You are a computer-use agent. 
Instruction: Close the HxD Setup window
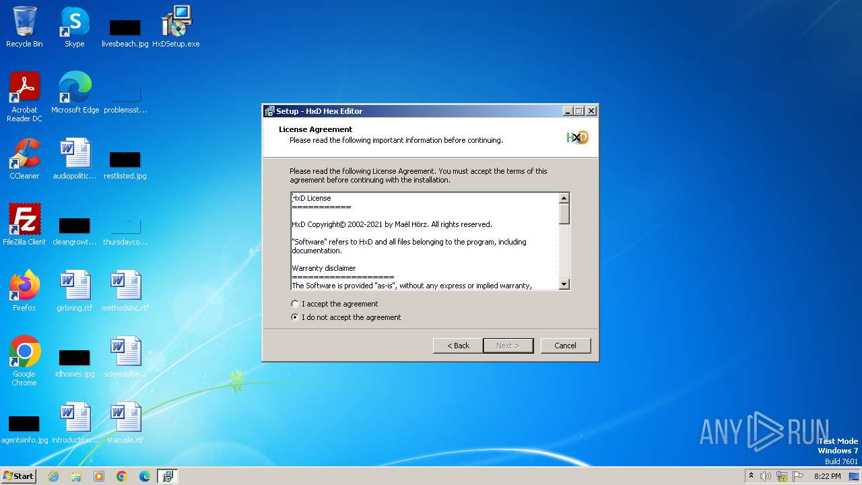click(x=591, y=111)
